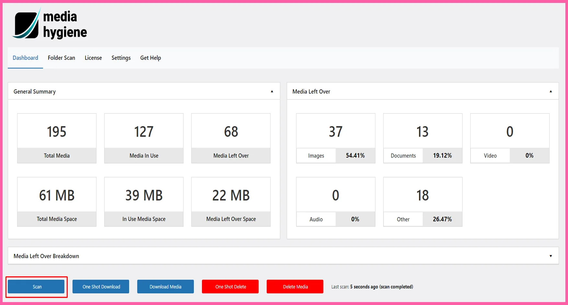Image resolution: width=568 pixels, height=305 pixels.
Task: Click the Images 54.41% left over card
Action: point(336,138)
